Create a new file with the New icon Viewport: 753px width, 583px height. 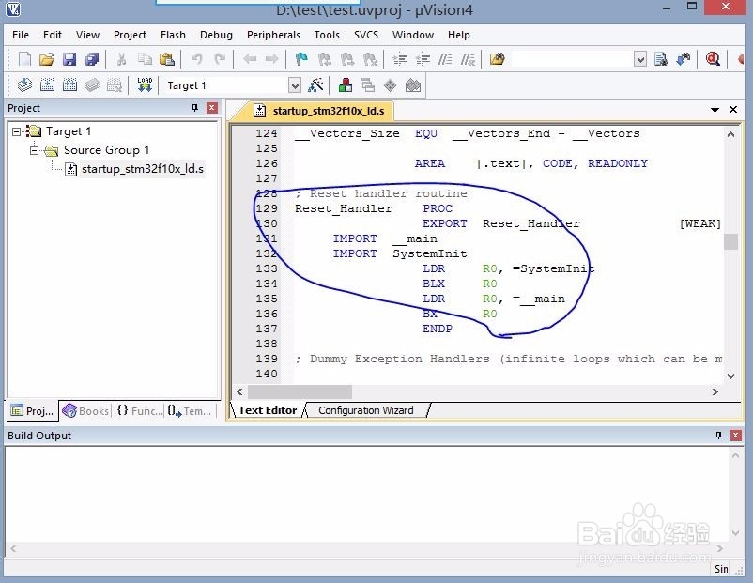[x=24, y=59]
